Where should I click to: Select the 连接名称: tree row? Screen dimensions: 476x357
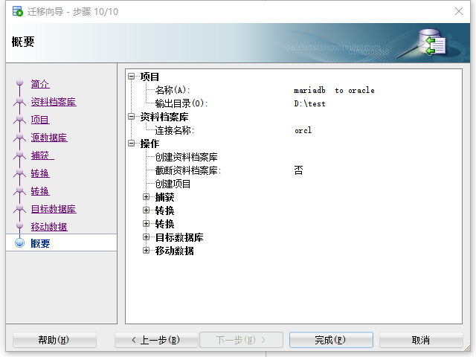(x=175, y=130)
